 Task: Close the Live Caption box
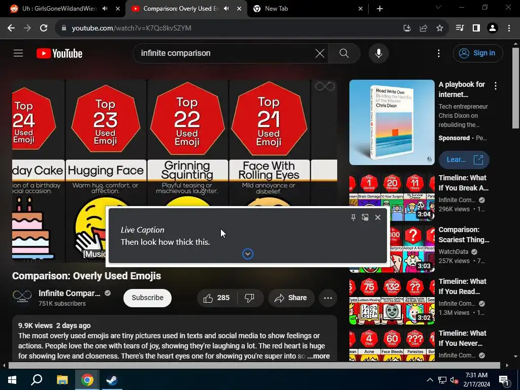point(378,217)
